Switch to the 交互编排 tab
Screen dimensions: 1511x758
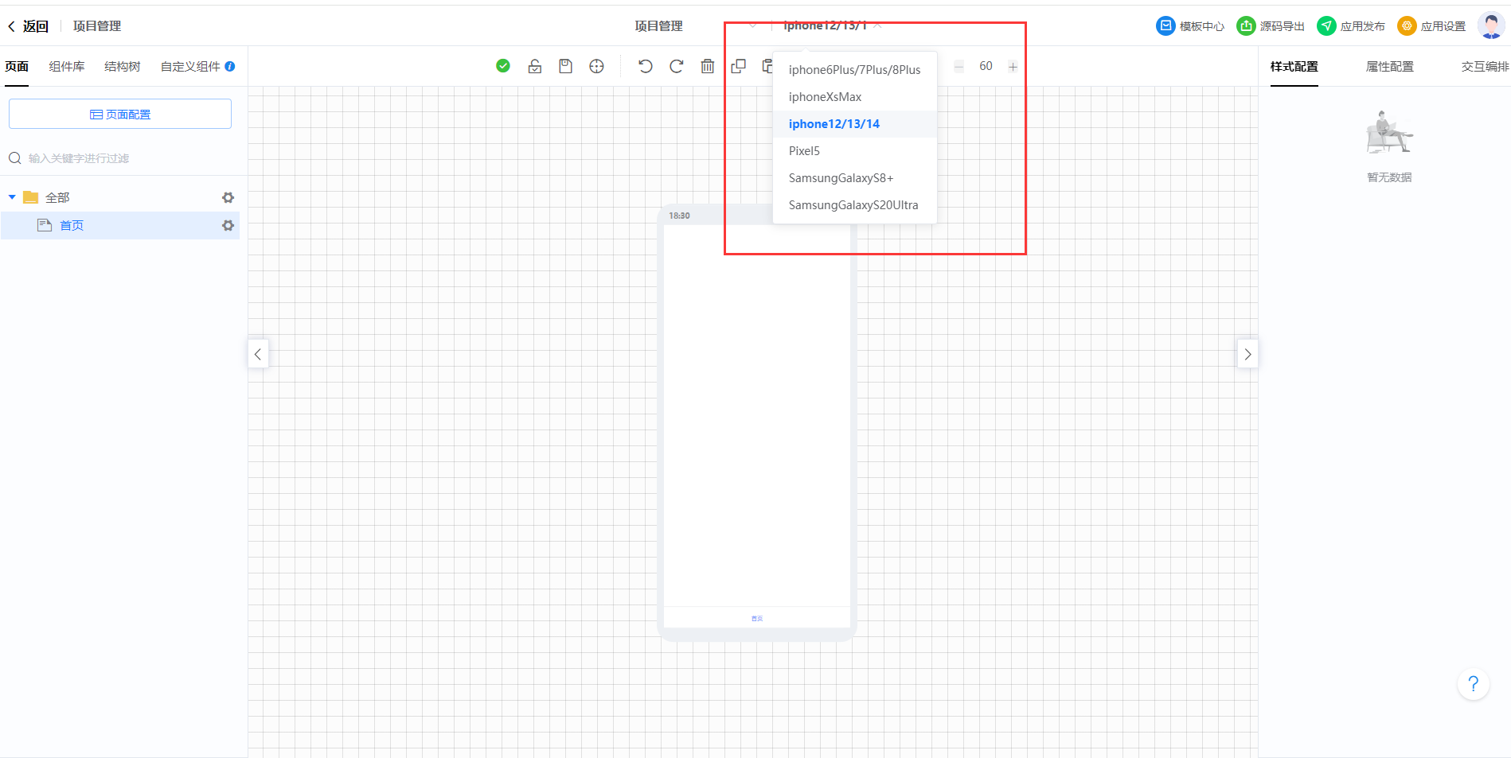(x=1486, y=67)
